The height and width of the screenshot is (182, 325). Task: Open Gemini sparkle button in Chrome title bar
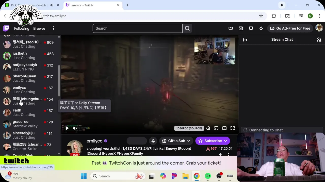point(282,5)
